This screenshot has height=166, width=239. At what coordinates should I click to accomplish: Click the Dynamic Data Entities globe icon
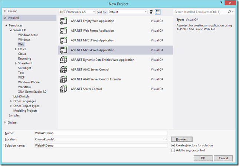63,60
